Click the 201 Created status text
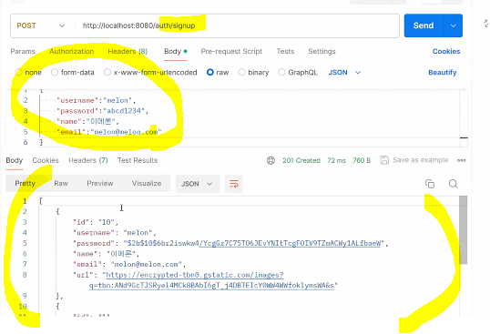This screenshot has width=490, height=334. (301, 160)
